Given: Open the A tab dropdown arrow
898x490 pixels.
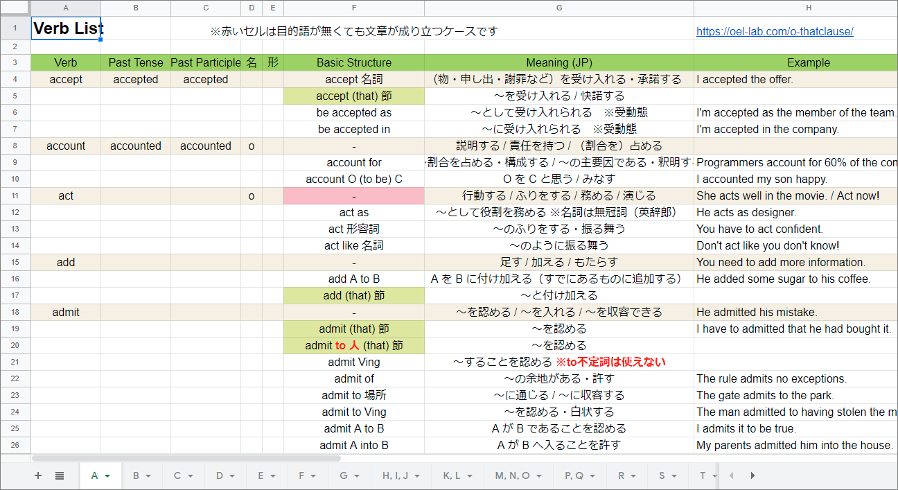Looking at the screenshot, I should coord(108,476).
